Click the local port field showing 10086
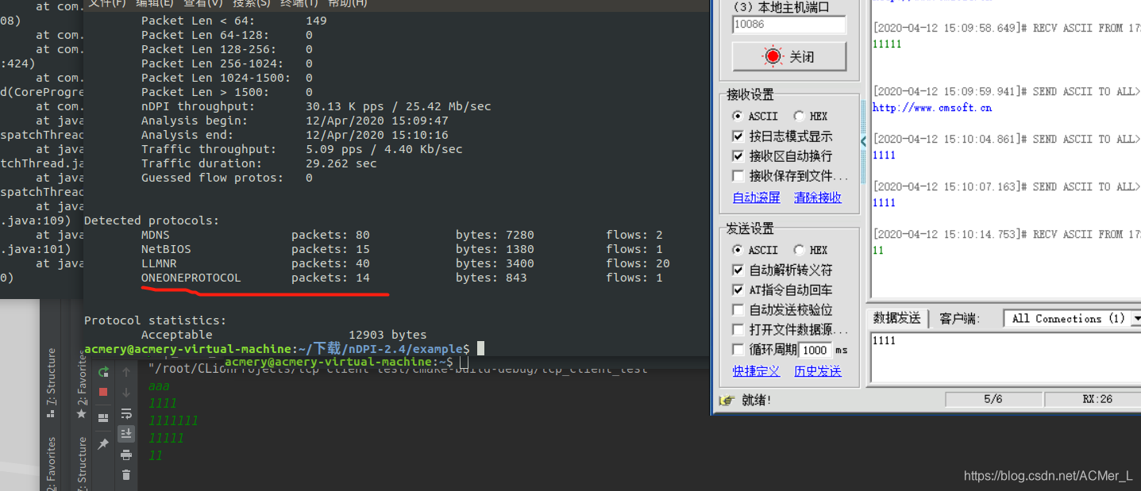 [x=789, y=25]
